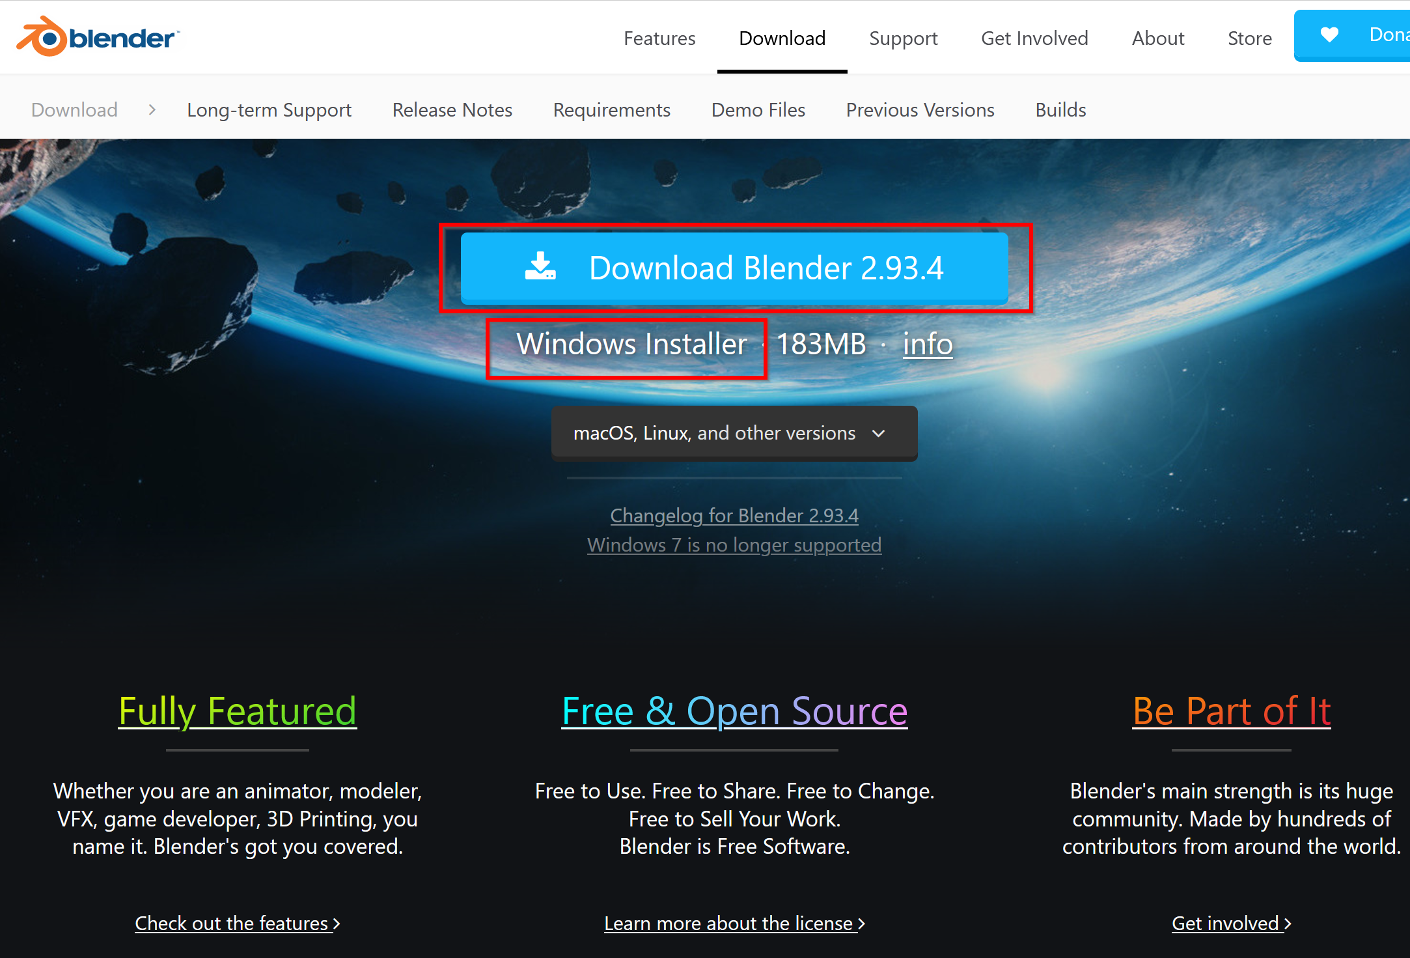This screenshot has height=958, width=1410.
Task: Open the Builds tab
Action: pyautogui.click(x=1060, y=109)
